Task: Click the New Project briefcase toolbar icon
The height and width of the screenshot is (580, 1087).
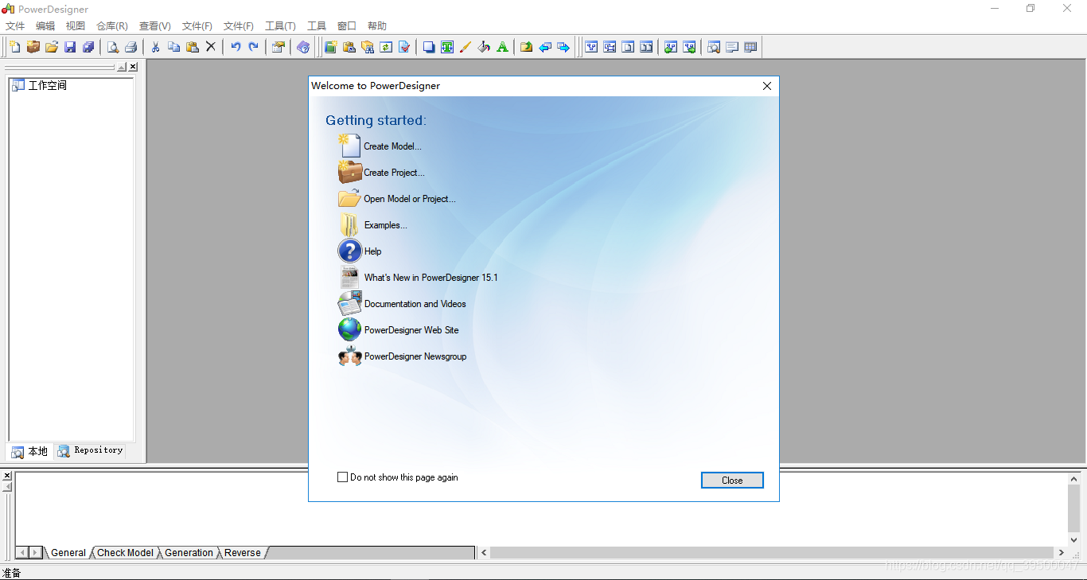Action: tap(33, 47)
